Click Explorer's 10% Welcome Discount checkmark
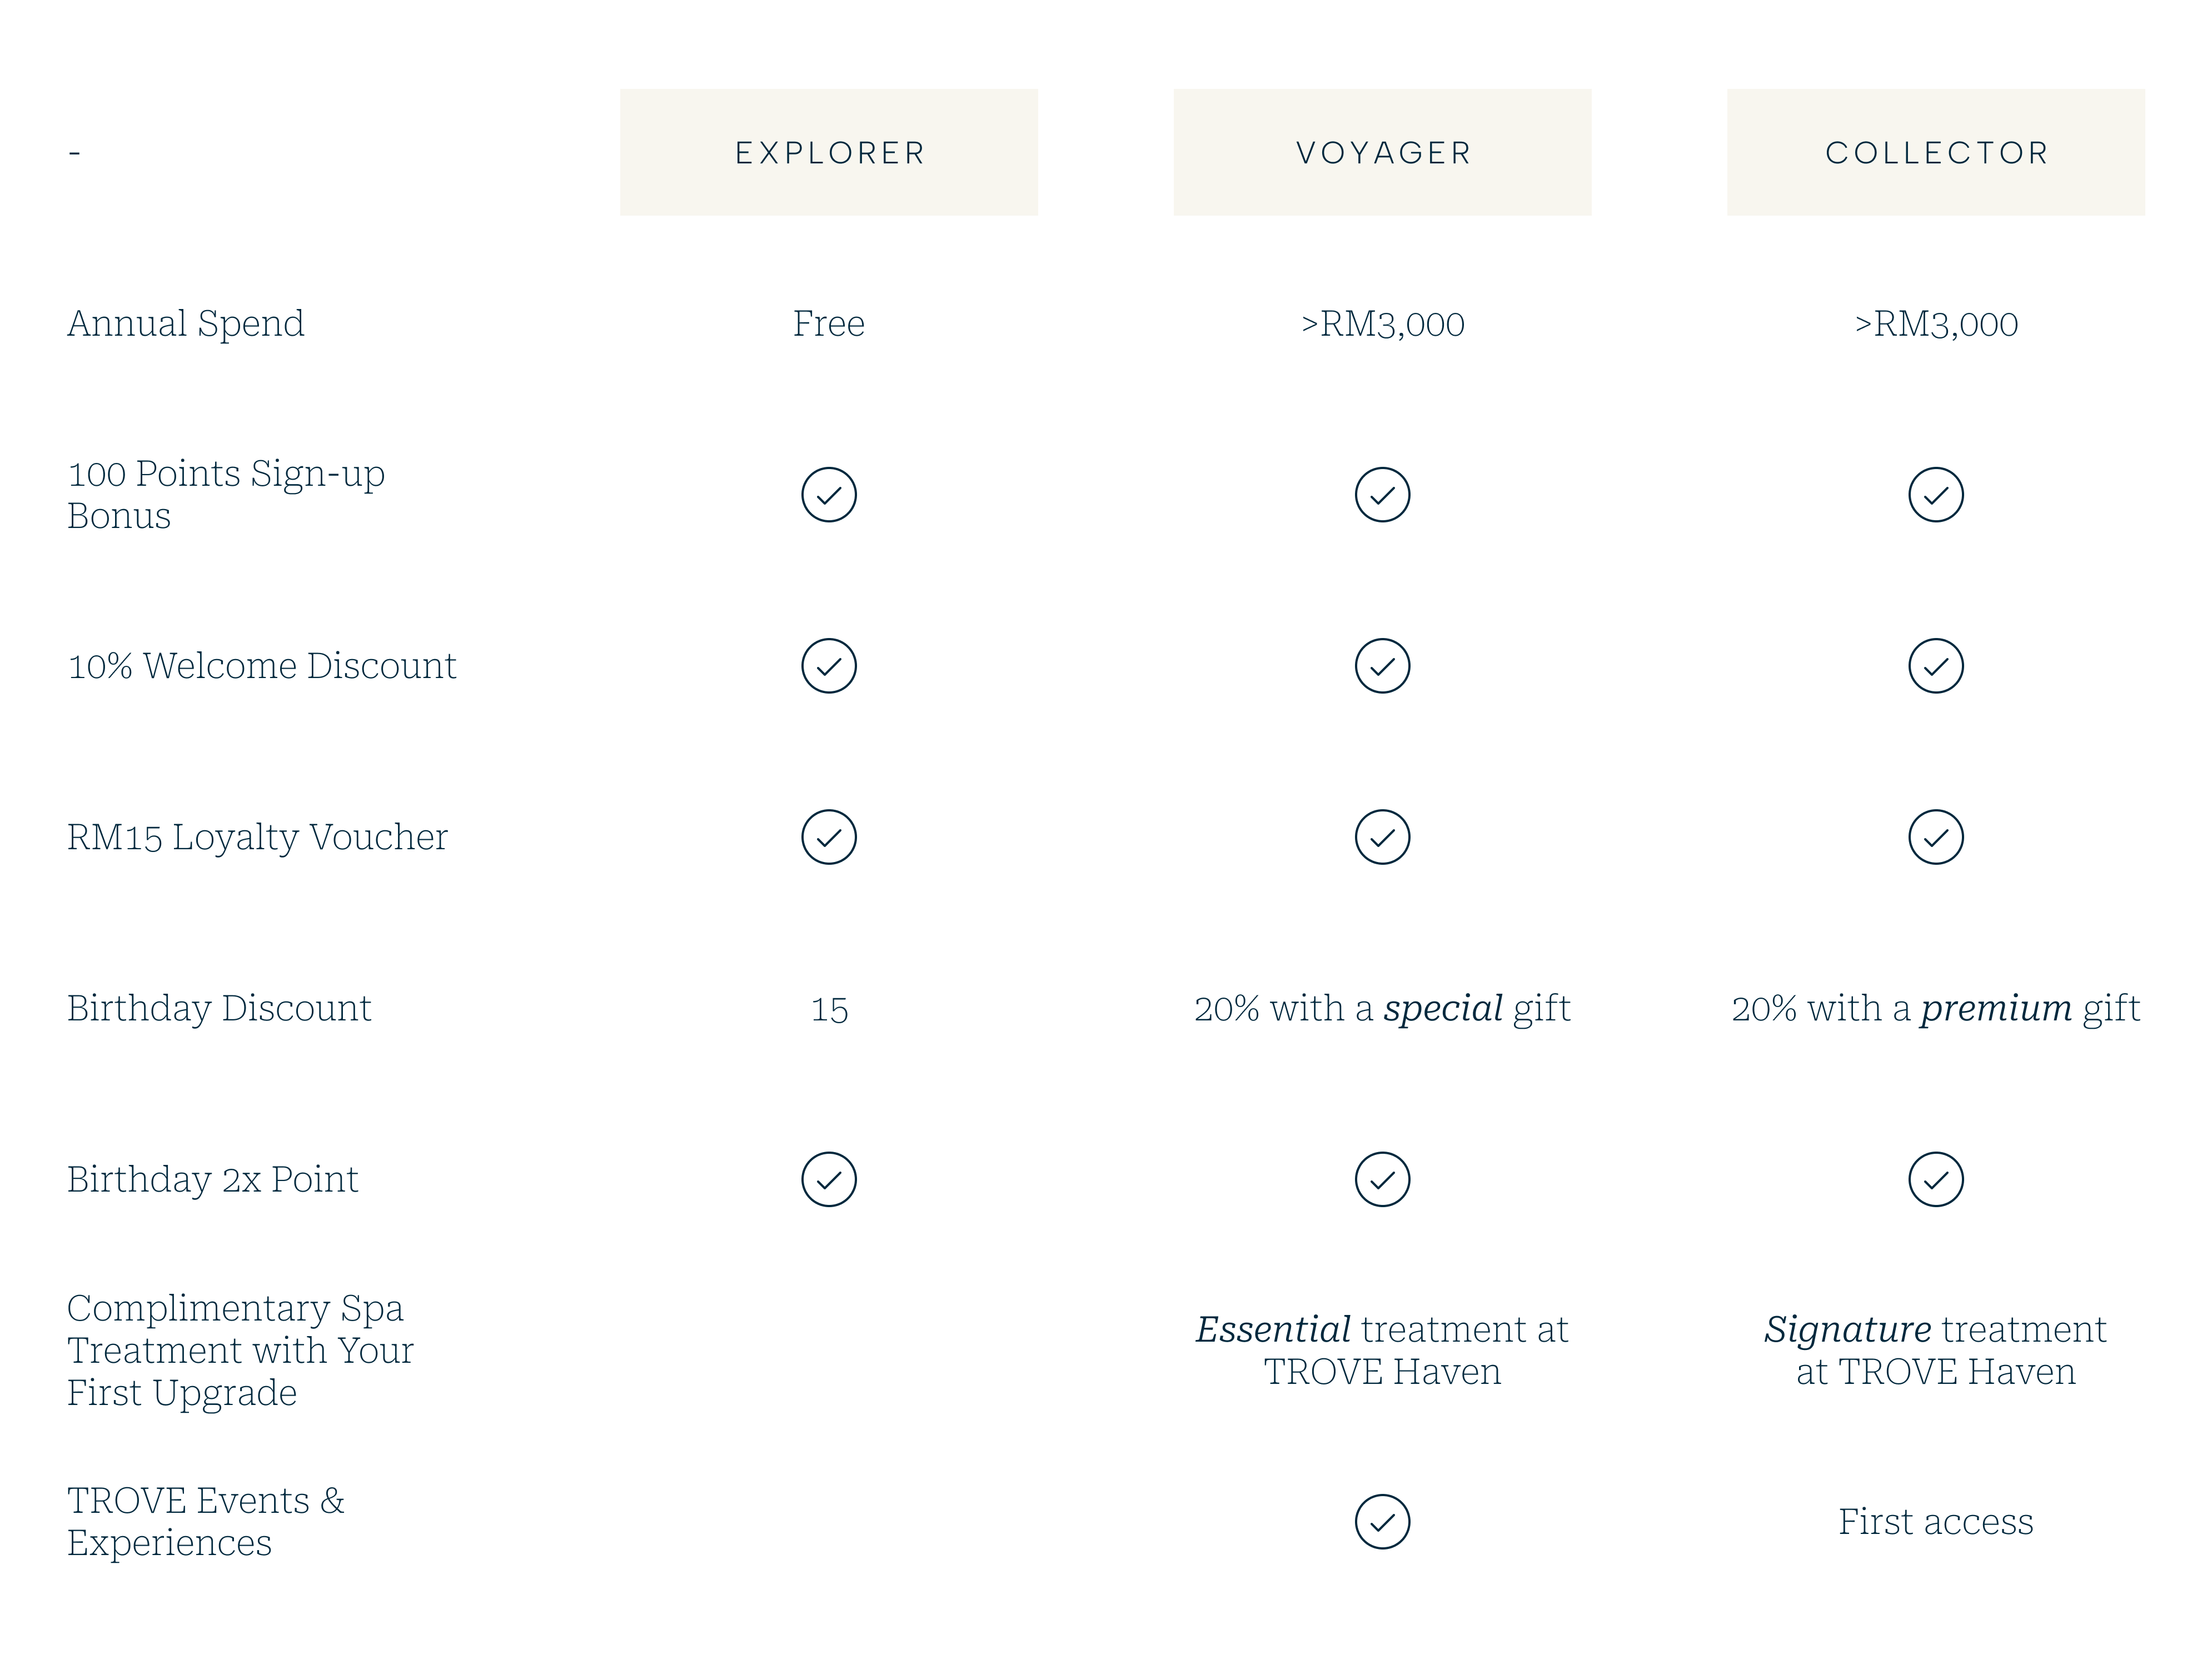 coord(829,666)
